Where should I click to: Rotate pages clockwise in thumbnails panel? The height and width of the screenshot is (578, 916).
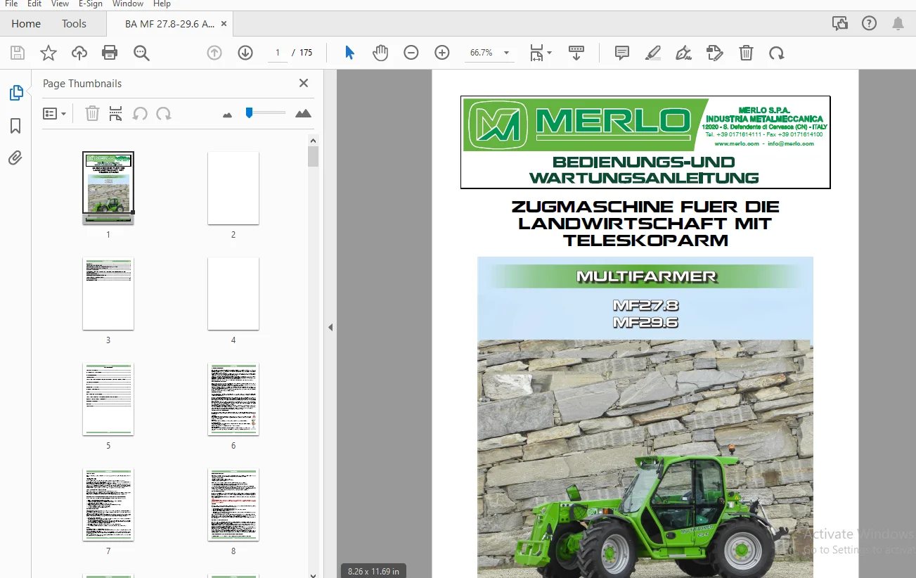[164, 113]
